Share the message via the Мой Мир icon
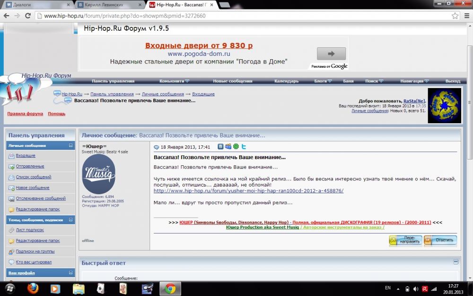 [228, 146]
